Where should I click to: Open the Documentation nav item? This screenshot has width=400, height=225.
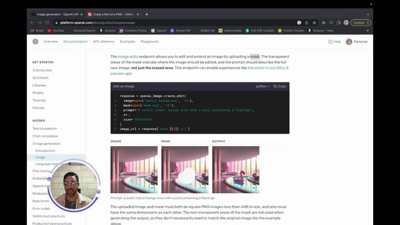coord(76,42)
